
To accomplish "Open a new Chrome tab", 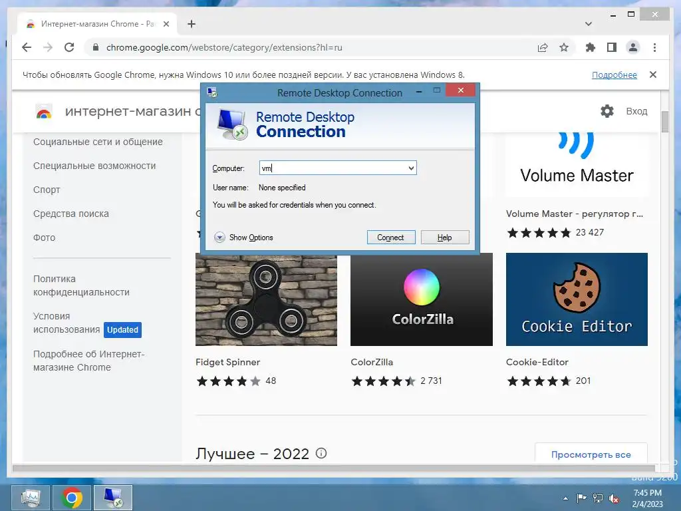I will (192, 24).
